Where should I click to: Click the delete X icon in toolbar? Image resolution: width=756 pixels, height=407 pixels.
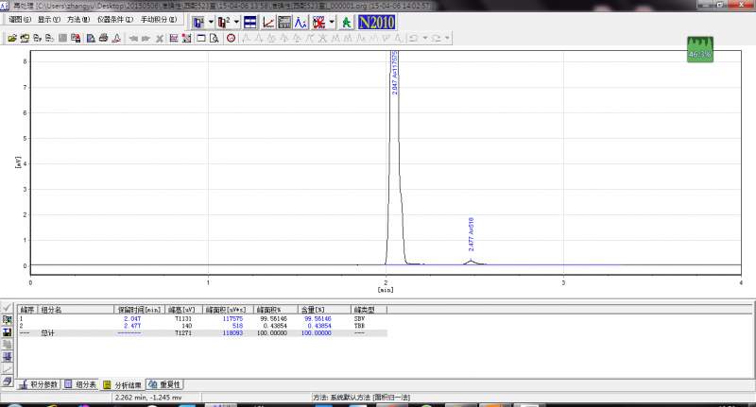point(160,39)
